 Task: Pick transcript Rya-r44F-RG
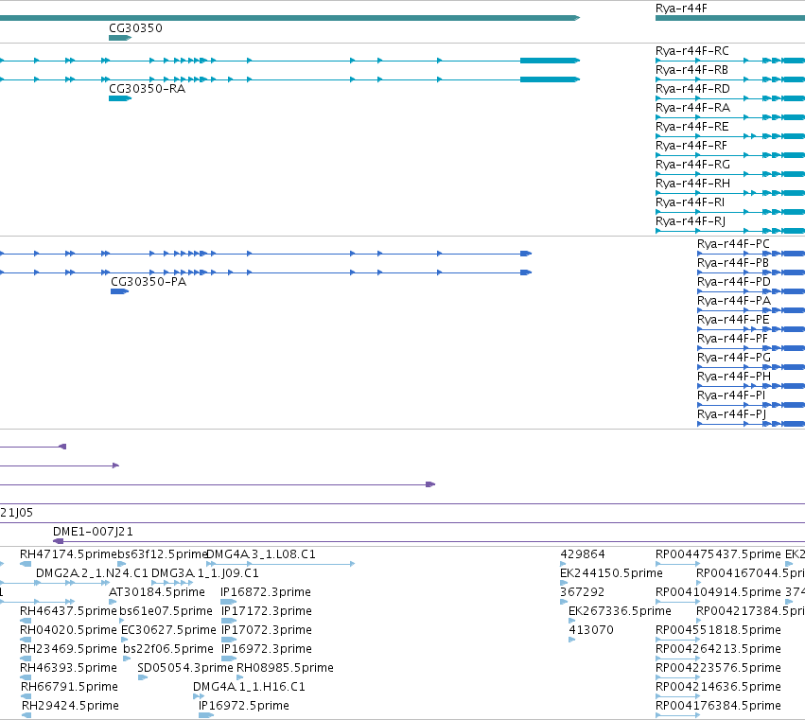click(x=692, y=166)
